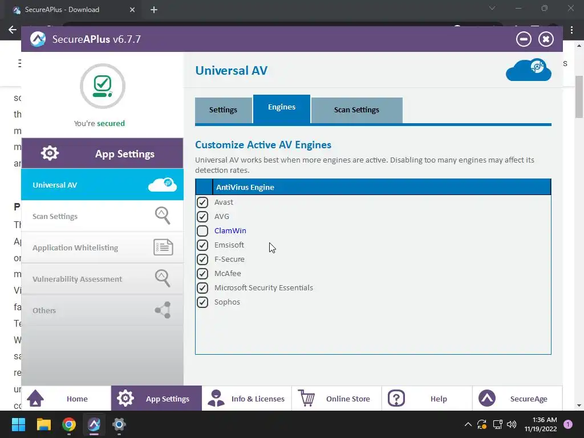Click the App Settings gear icon in the sidebar header
Image resolution: width=584 pixels, height=438 pixels.
(50, 153)
